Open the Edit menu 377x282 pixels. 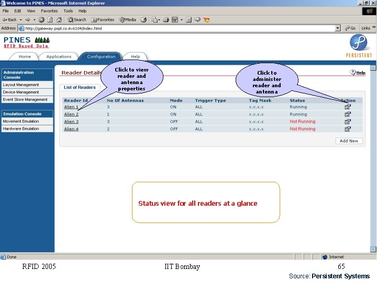(18, 11)
